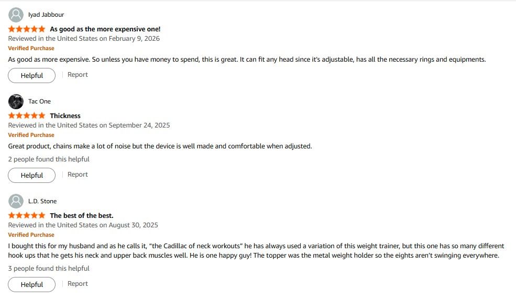Screen dimensions: 516x301
Task: Open 'The best of the best.' review title
Action: pyautogui.click(x=81, y=215)
